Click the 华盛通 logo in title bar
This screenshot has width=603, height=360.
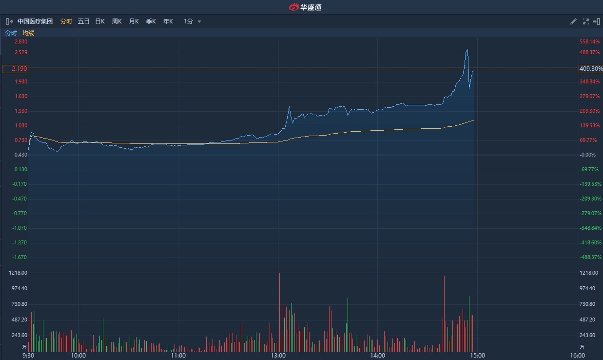coord(306,7)
